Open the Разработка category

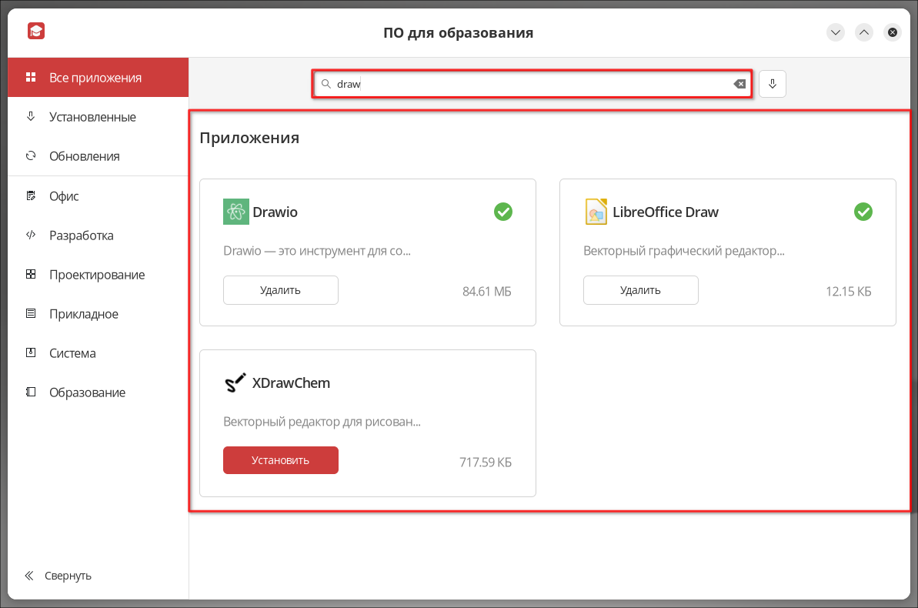98,235
